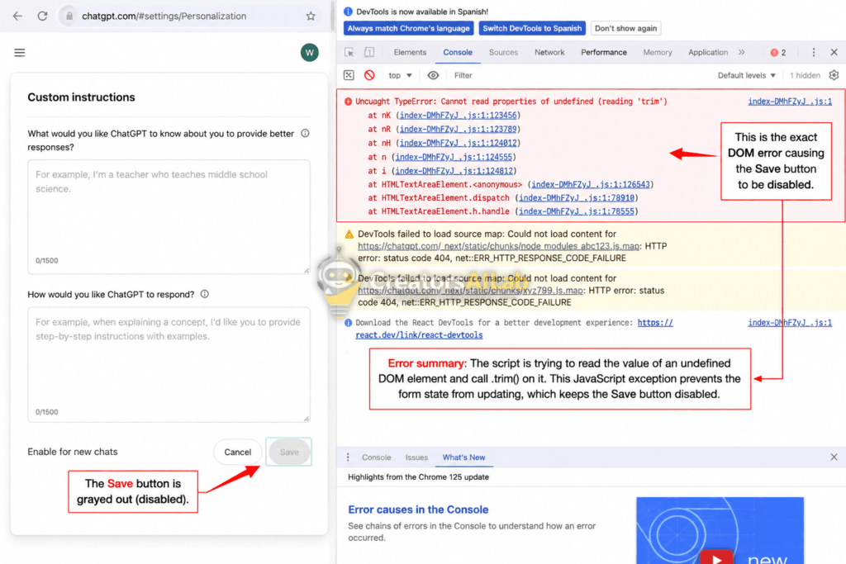This screenshot has height=564, width=846.
Task: Show more DevTools tabs with the chevron
Action: (742, 52)
